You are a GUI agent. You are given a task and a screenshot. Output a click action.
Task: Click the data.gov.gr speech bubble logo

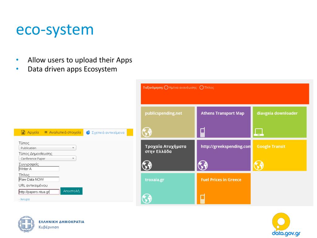pos(281,221)
